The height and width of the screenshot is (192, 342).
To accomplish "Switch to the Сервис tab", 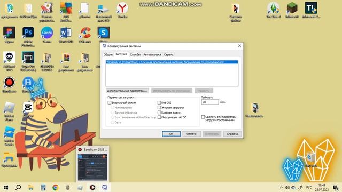I will point(168,54).
